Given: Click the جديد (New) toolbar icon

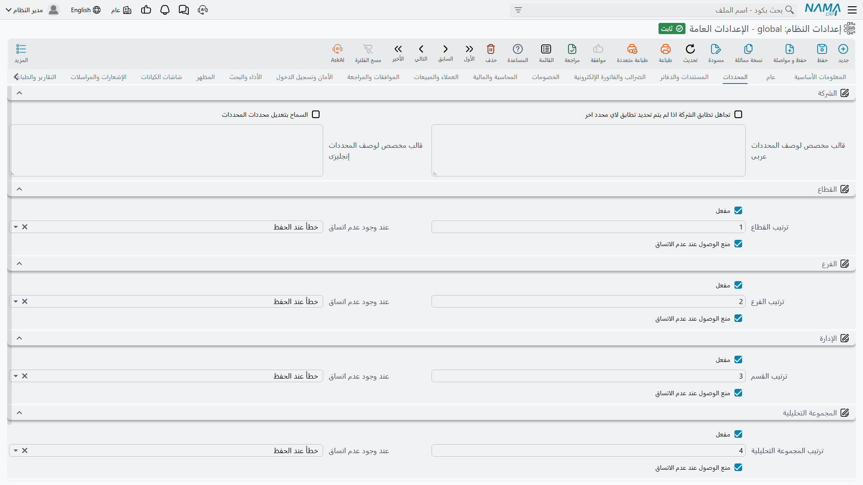Looking at the screenshot, I should 843,49.
